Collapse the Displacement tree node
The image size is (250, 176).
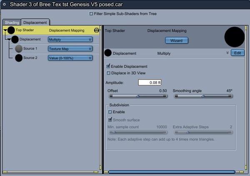point(9,39)
